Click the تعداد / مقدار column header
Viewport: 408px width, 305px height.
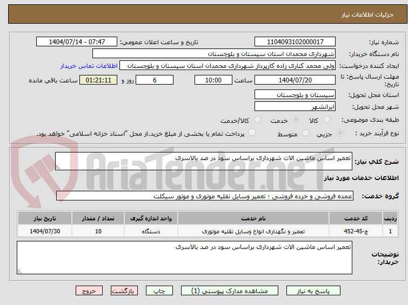pos(98,218)
